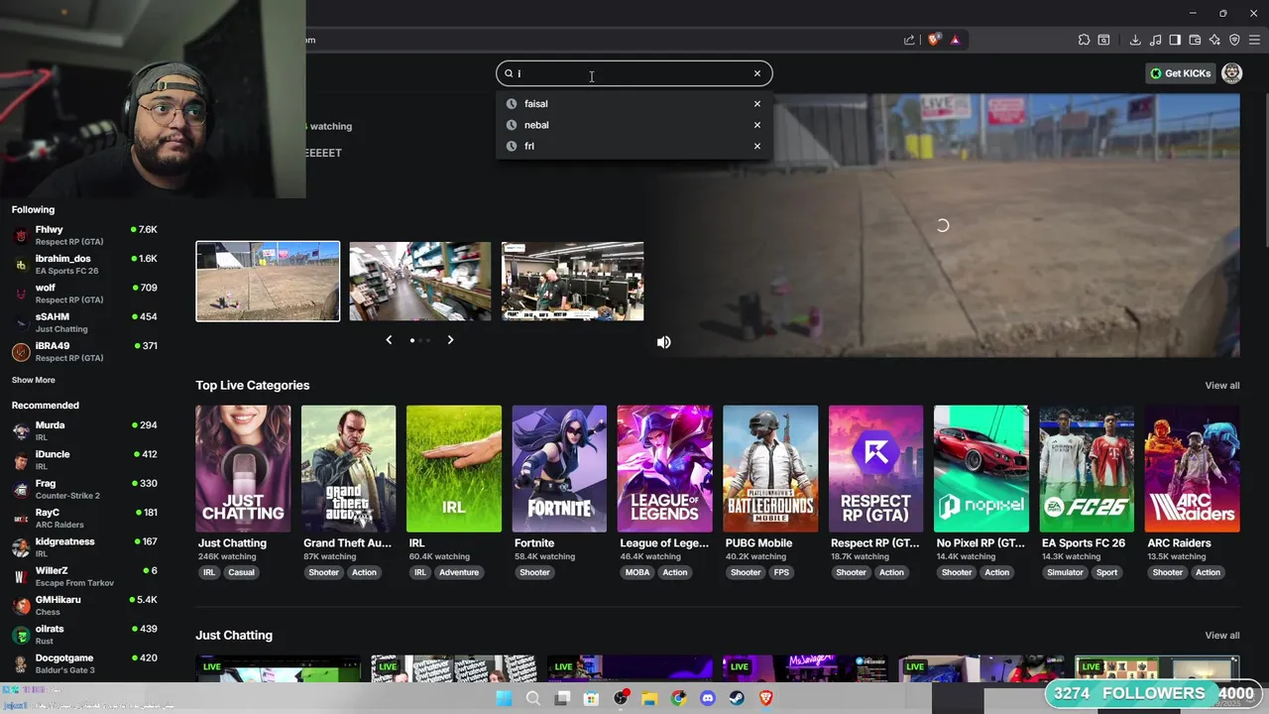Open Google Chrome from the taskbar

[x=678, y=698]
